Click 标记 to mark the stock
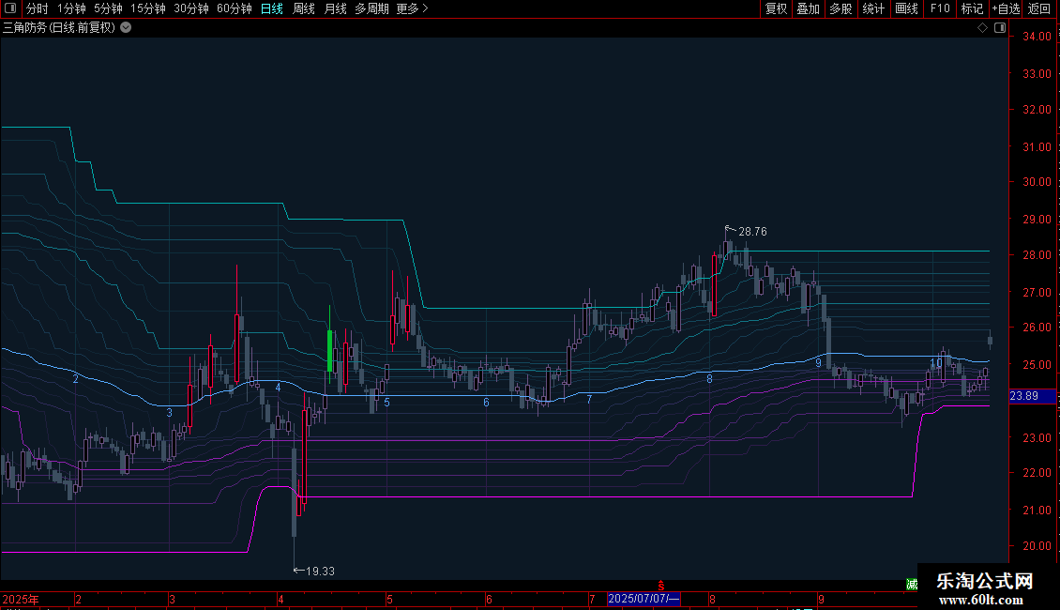 coord(972,8)
